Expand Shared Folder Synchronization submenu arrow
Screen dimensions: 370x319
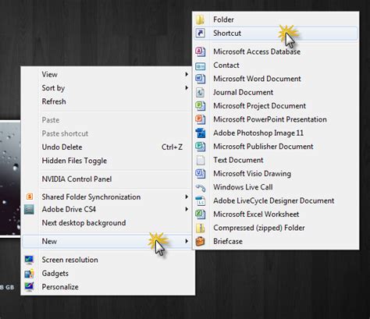(x=187, y=197)
